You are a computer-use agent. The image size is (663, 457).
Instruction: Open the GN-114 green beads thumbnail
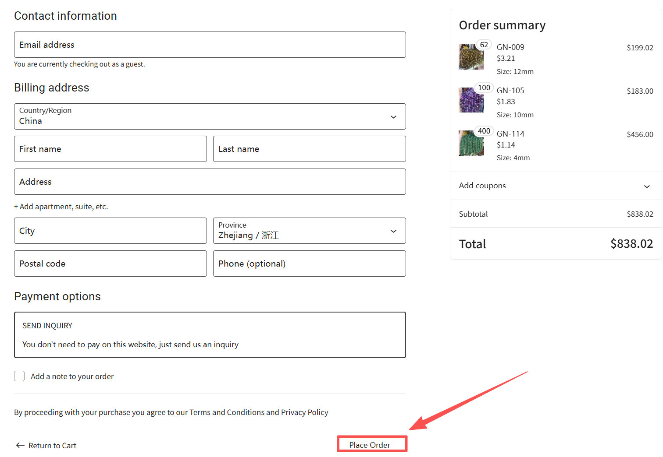(x=471, y=143)
